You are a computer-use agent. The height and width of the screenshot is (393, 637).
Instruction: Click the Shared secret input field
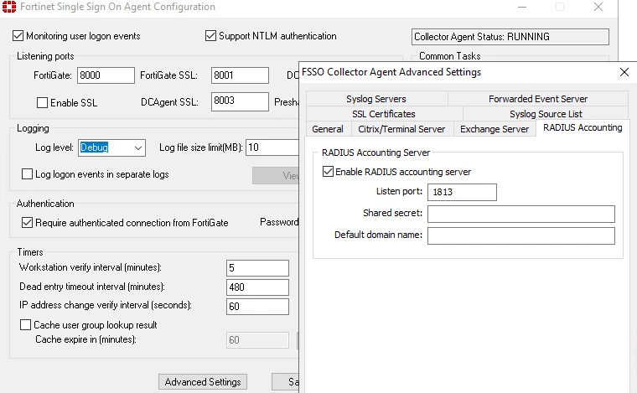tap(521, 214)
